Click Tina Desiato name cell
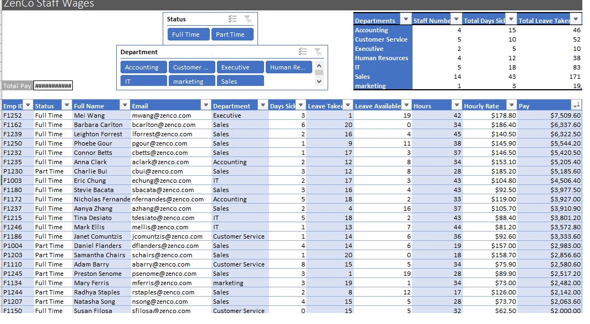Image resolution: width=590 pixels, height=324 pixels. 101,218
